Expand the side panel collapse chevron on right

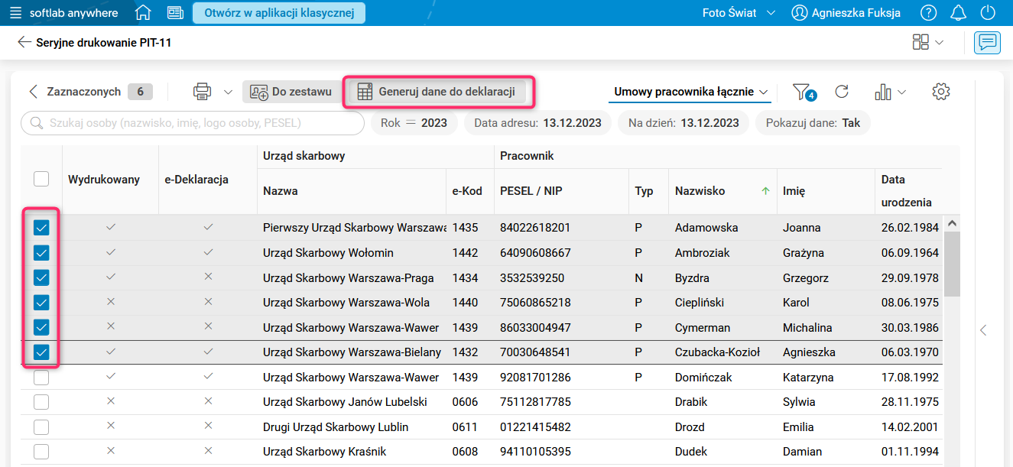point(983,330)
